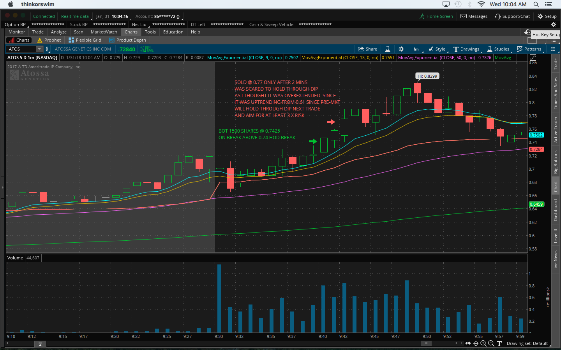
Task: Open the Tools tab
Action: pos(150,32)
